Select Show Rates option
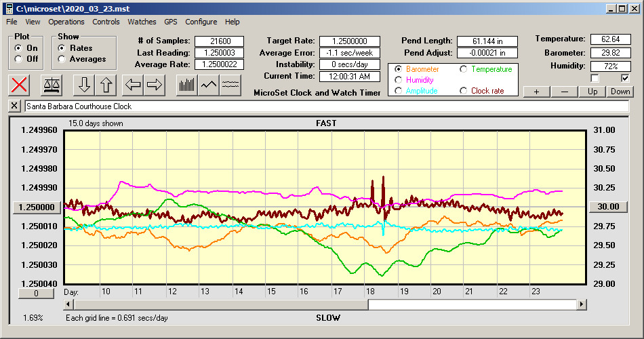 click(x=62, y=48)
